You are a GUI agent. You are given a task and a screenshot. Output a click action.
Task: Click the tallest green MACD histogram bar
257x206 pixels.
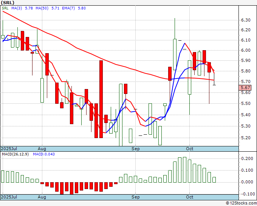click(x=185, y=170)
